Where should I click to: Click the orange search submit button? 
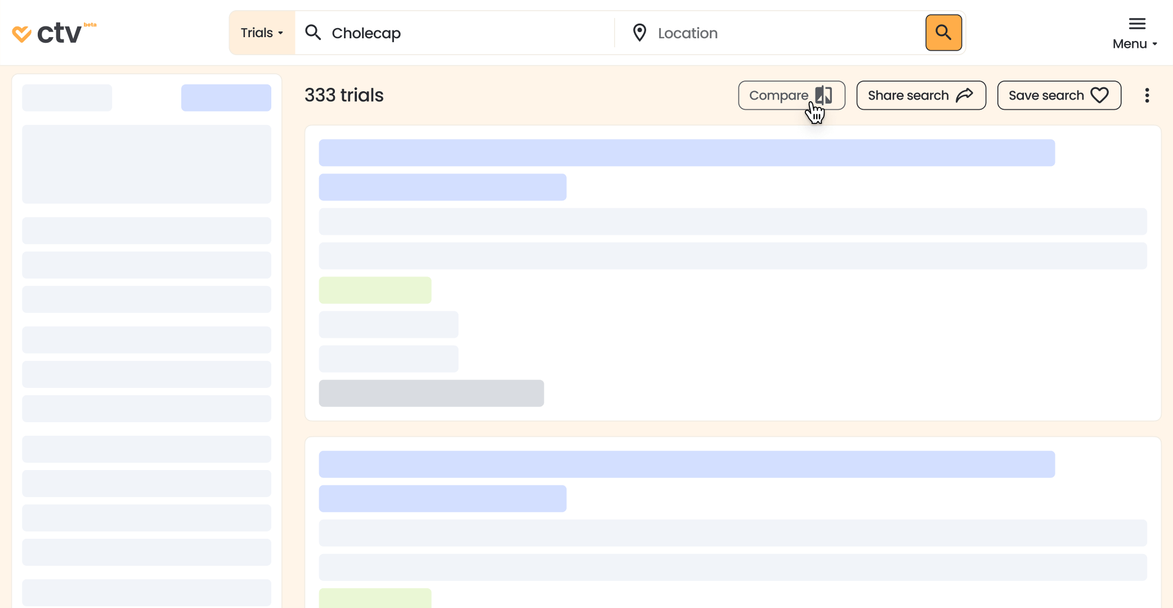point(943,33)
